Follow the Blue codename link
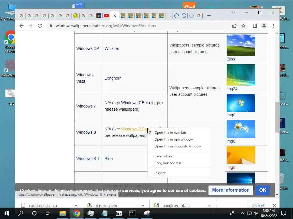The width and height of the screenshot is (293, 219). coord(108,159)
